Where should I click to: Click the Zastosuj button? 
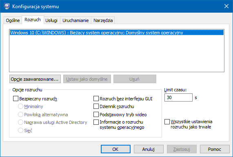pos(182,149)
